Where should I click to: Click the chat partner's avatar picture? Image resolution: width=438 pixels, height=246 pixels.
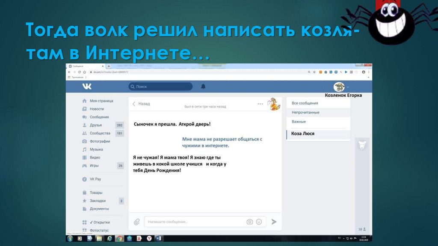[x=274, y=104]
